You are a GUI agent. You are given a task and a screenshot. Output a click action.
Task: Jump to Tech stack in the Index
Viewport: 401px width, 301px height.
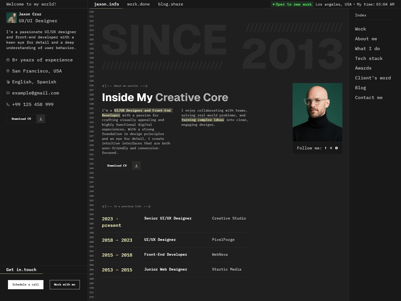(x=369, y=58)
